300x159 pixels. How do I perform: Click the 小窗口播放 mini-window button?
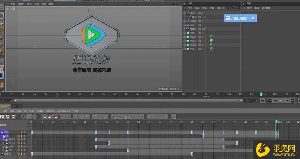click(237, 18)
